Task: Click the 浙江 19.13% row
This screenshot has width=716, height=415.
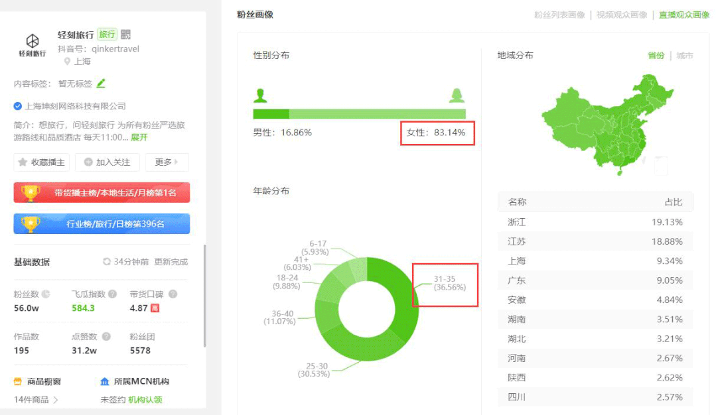Action: pos(595,222)
